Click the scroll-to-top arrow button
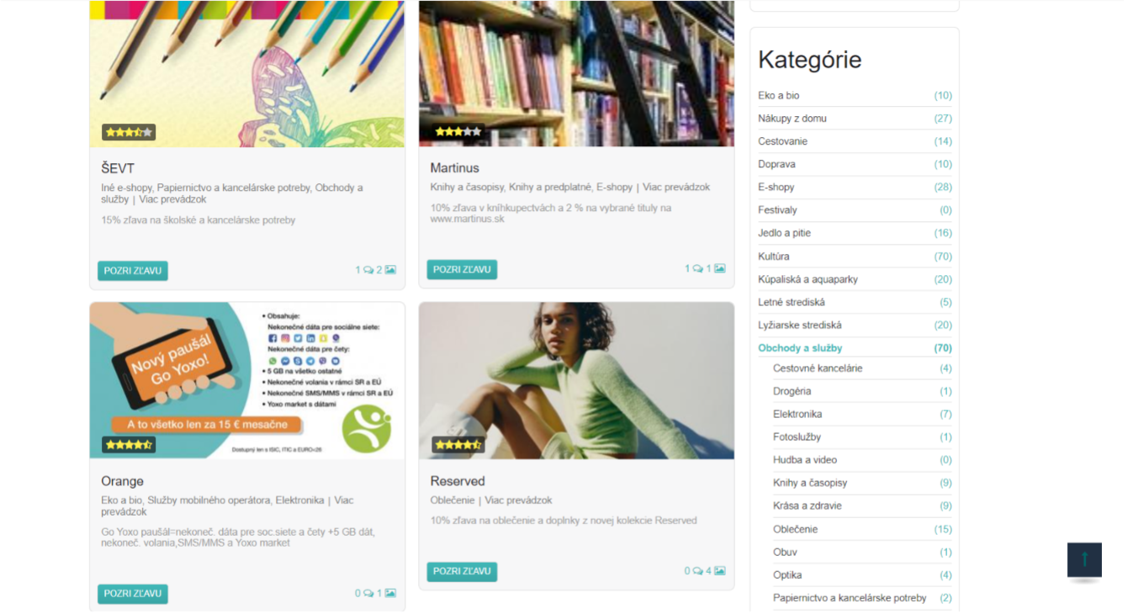This screenshot has height=614, width=1128. 1084,559
